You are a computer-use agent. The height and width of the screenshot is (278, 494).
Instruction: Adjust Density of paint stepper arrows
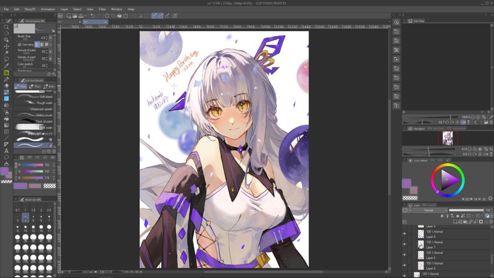click(47, 58)
